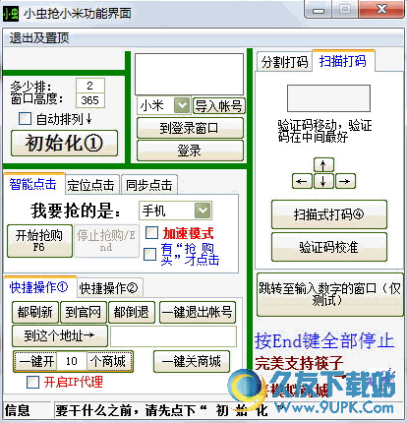Click the 初始化① button
The image size is (407, 423).
click(x=64, y=144)
